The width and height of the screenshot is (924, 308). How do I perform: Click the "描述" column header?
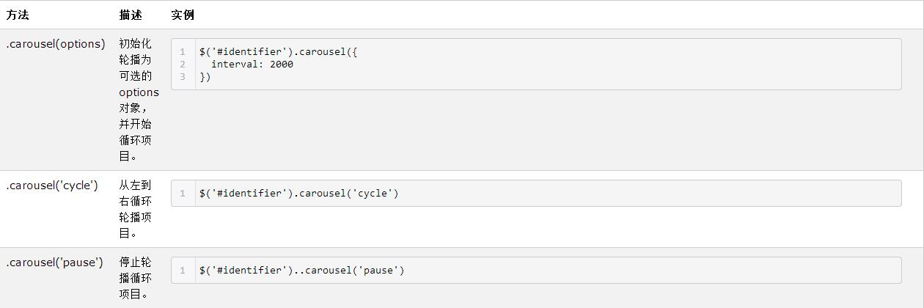(x=131, y=15)
